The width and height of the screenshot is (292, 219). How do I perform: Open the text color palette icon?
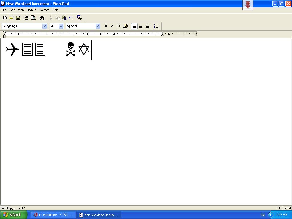(x=125, y=26)
